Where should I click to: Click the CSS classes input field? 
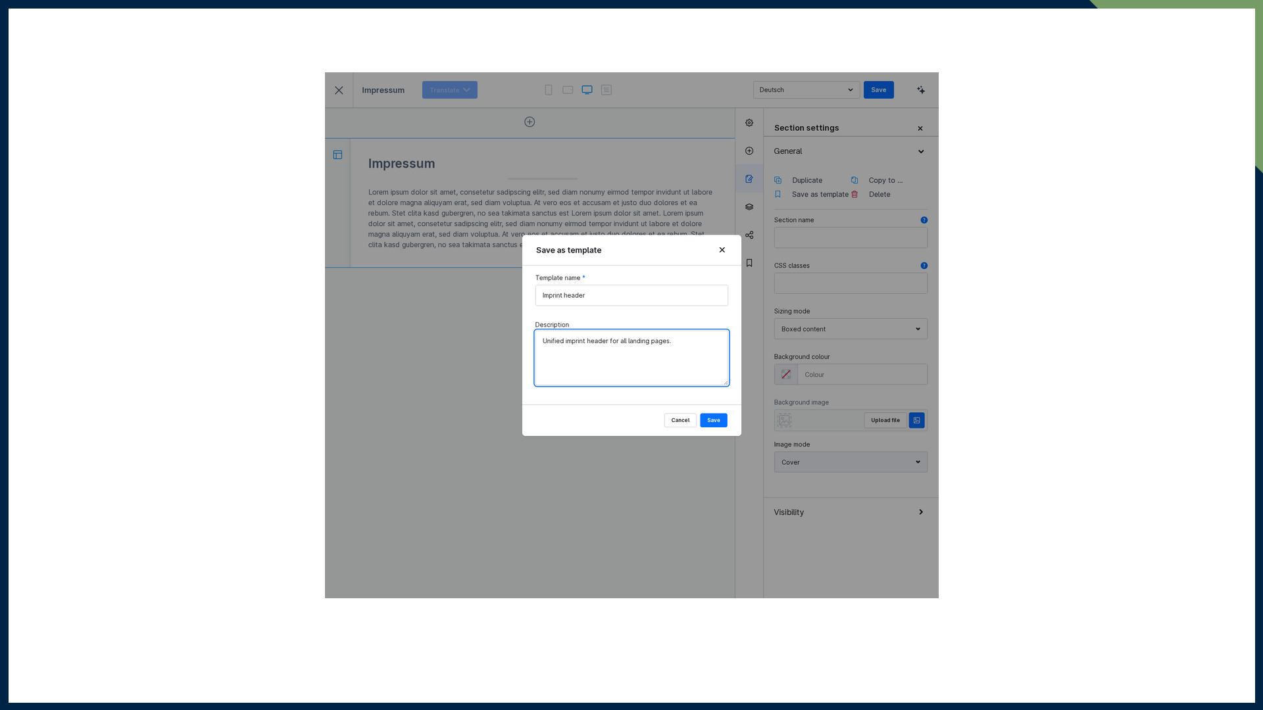point(851,283)
